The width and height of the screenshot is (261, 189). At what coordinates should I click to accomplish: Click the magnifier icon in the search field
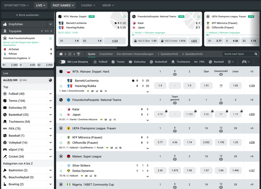coord(256,54)
